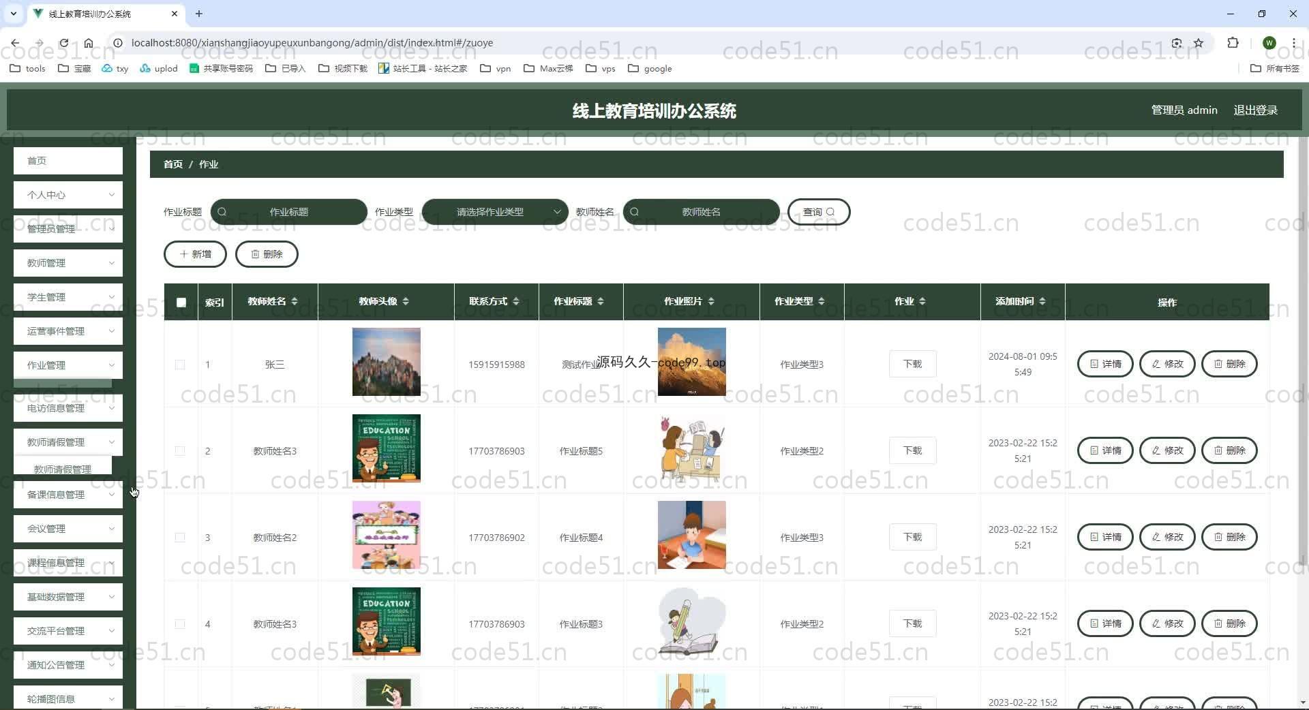Viewport: 1309px width, 710px height.
Task: Open 张三's teacher avatar thumbnail
Action: point(387,362)
